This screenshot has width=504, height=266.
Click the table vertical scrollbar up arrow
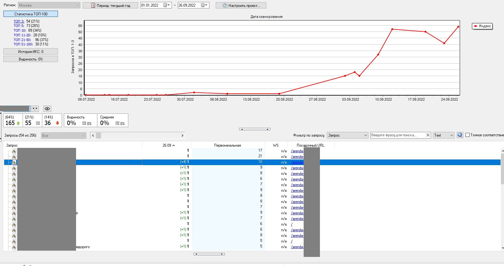point(502,151)
